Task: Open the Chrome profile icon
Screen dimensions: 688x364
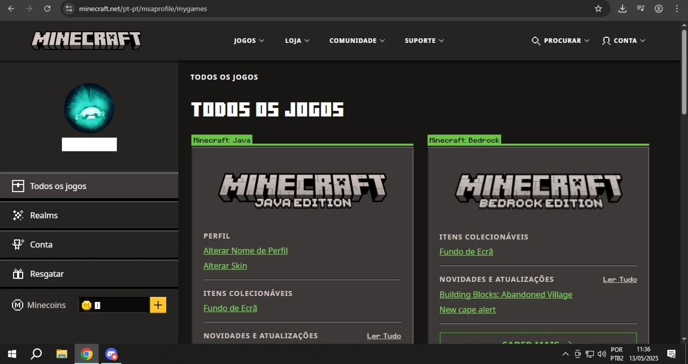Action: click(659, 9)
